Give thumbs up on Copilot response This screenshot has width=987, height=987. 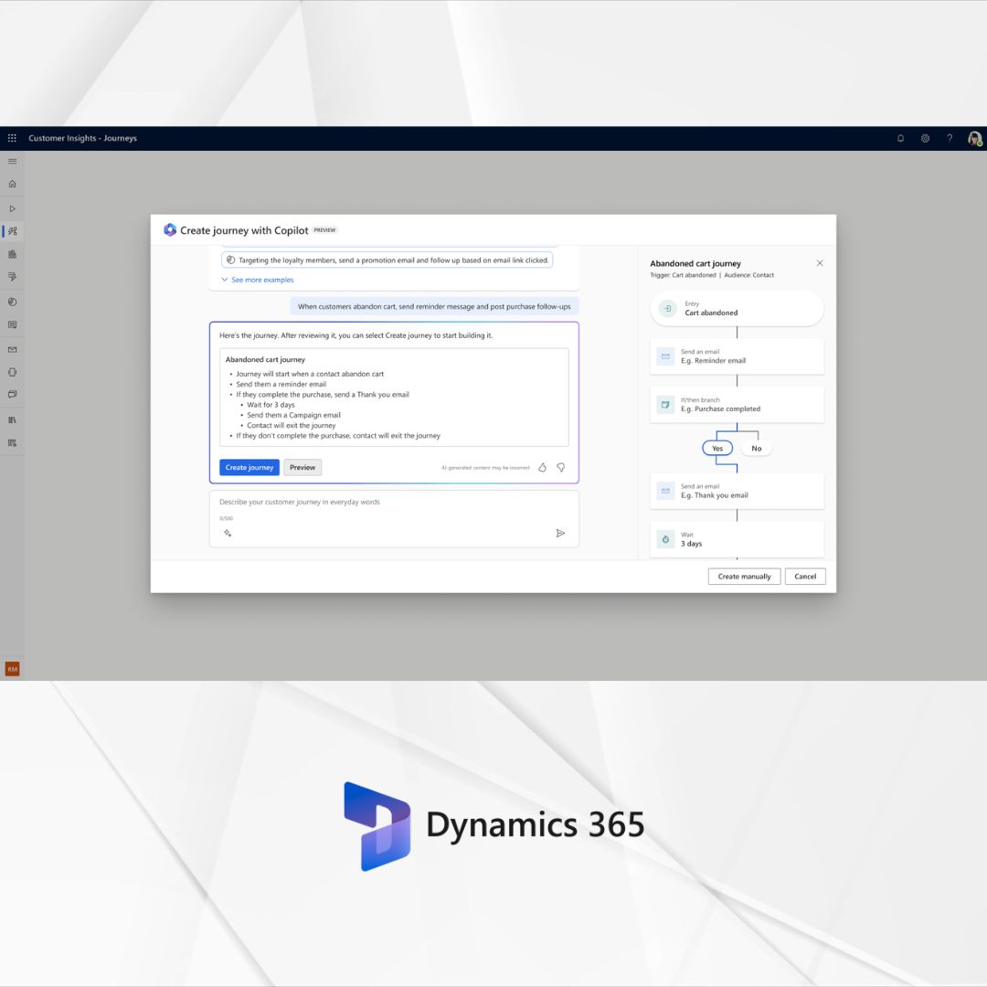coord(542,467)
